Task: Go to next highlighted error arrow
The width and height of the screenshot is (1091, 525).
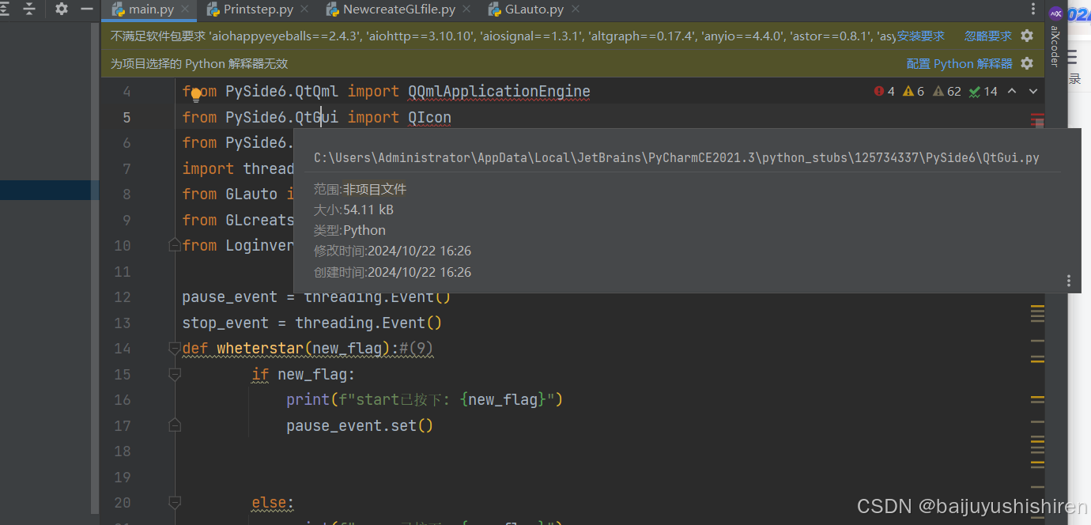Action: point(1032,92)
